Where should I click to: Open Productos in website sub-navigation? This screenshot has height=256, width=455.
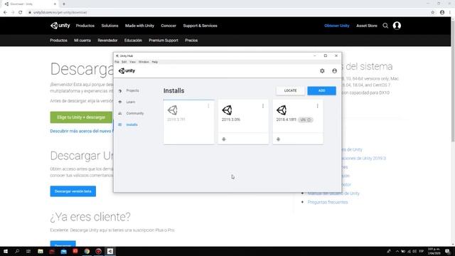[58, 41]
